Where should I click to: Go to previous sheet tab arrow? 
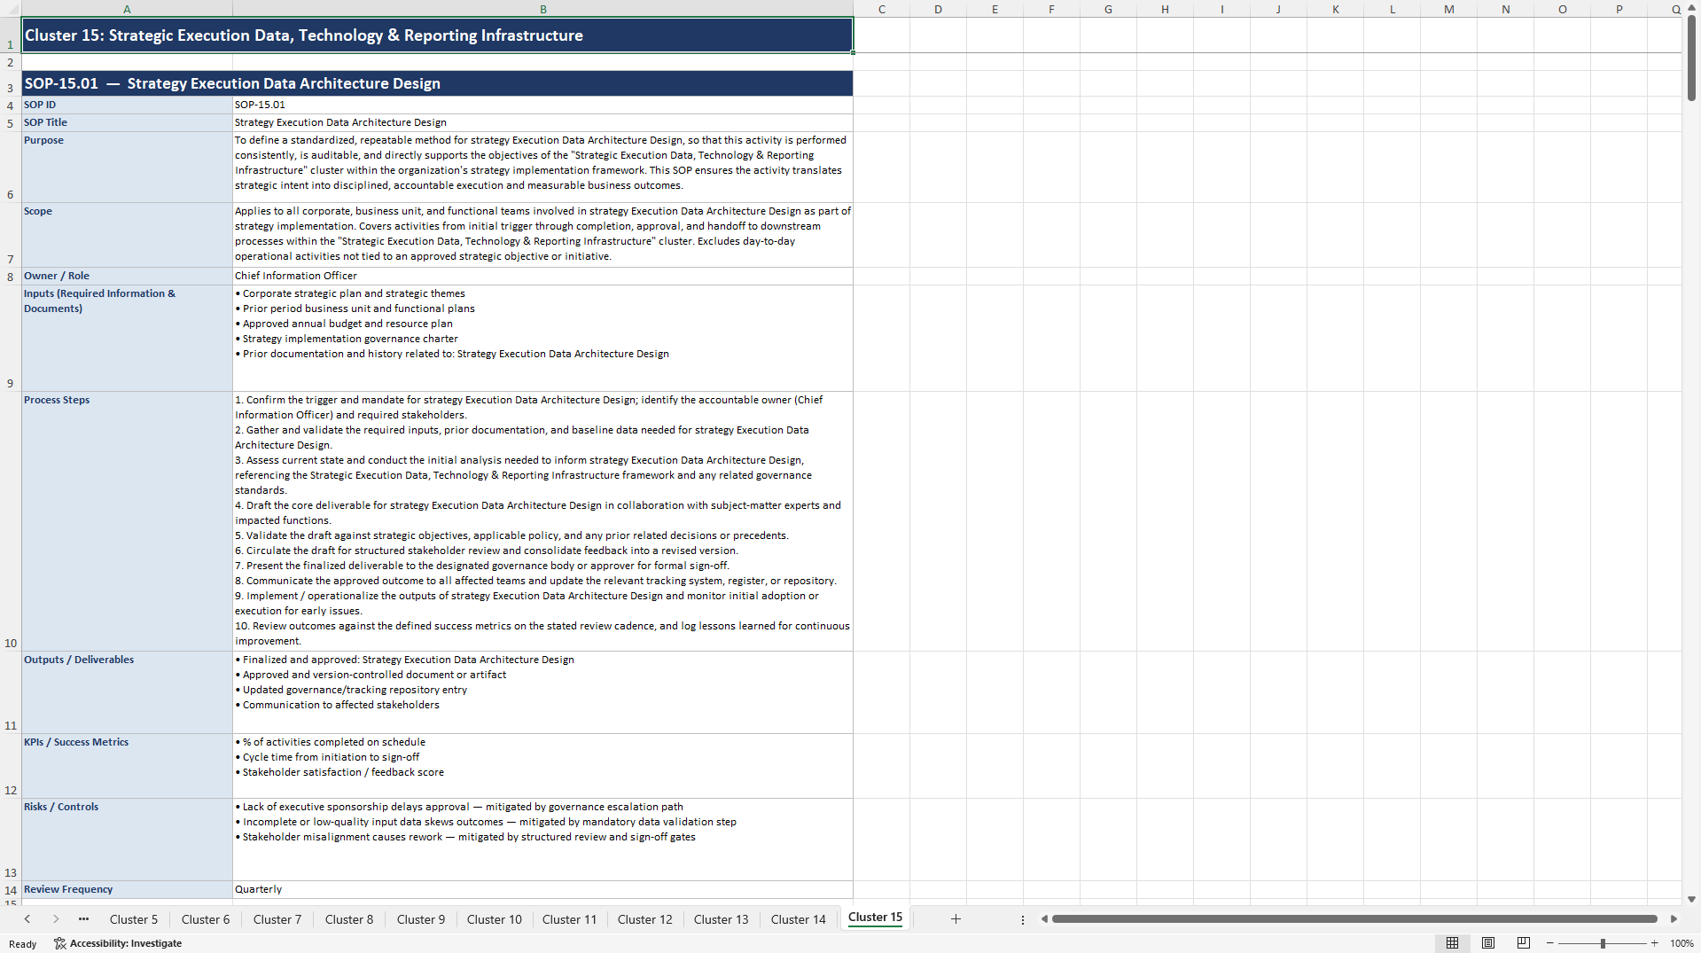[x=27, y=919]
